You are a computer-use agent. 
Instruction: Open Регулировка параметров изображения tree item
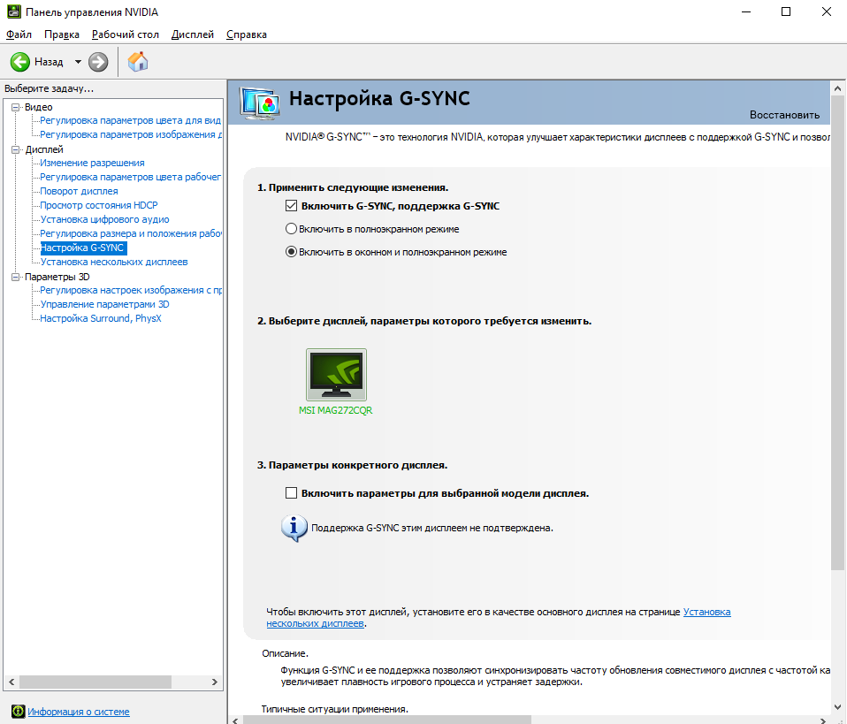(131, 134)
